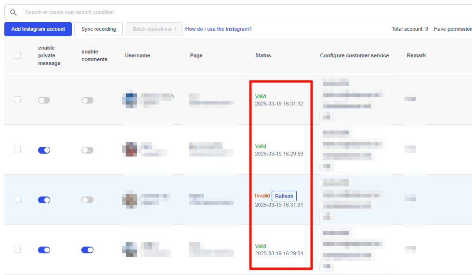Click the avatar thumbnail in the Invalid row
The image size is (472, 275).
click(130, 200)
